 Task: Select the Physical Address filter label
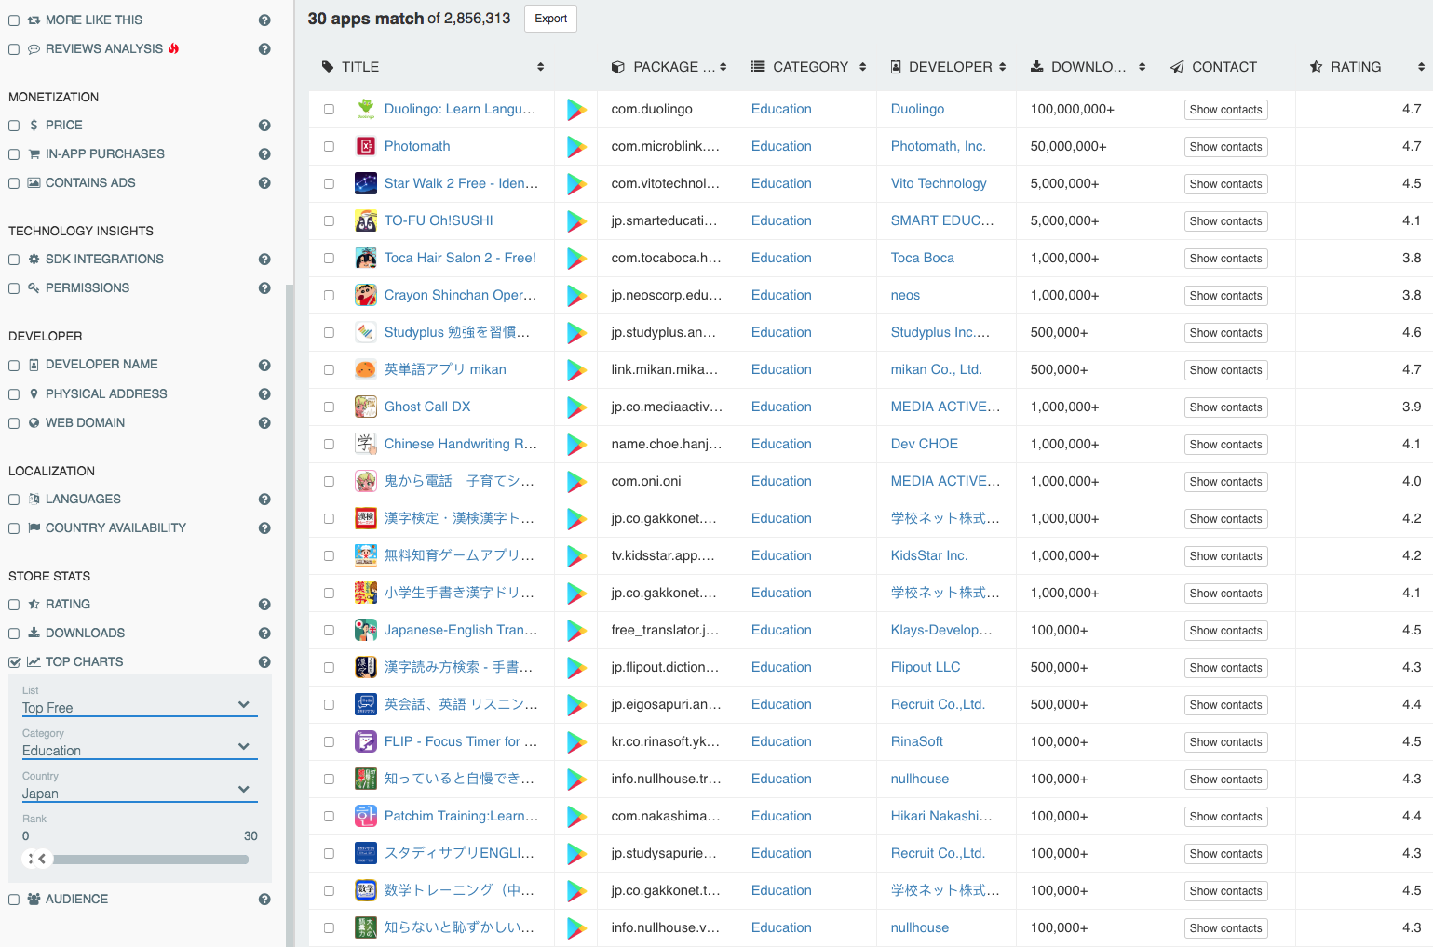click(x=106, y=394)
